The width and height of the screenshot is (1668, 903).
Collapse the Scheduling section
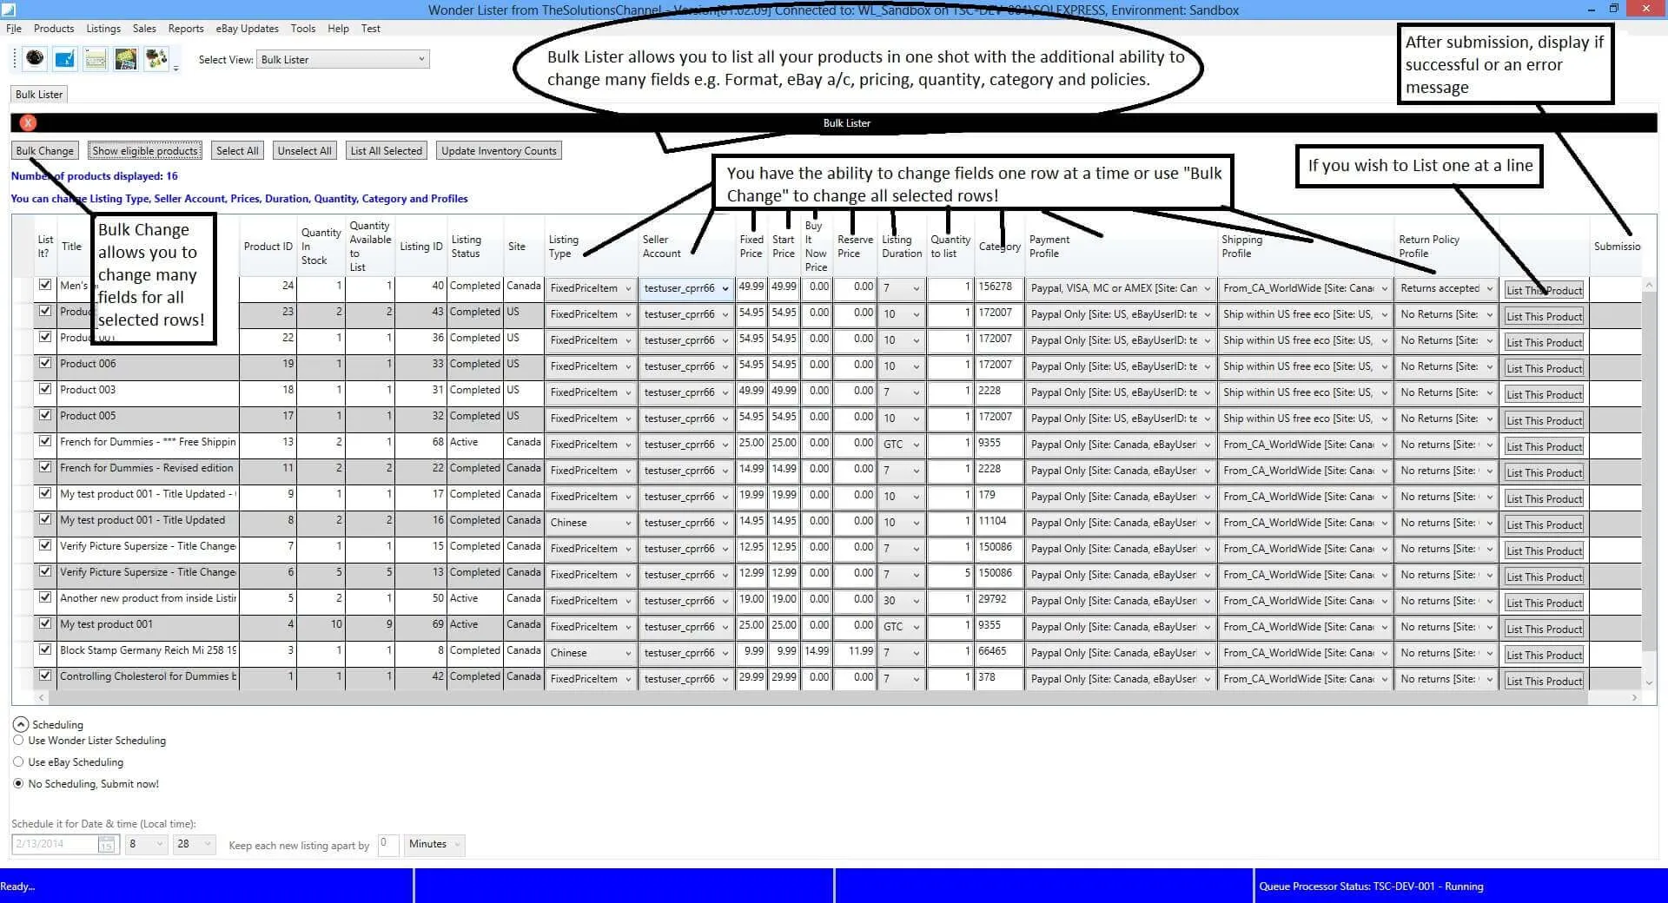tap(21, 724)
